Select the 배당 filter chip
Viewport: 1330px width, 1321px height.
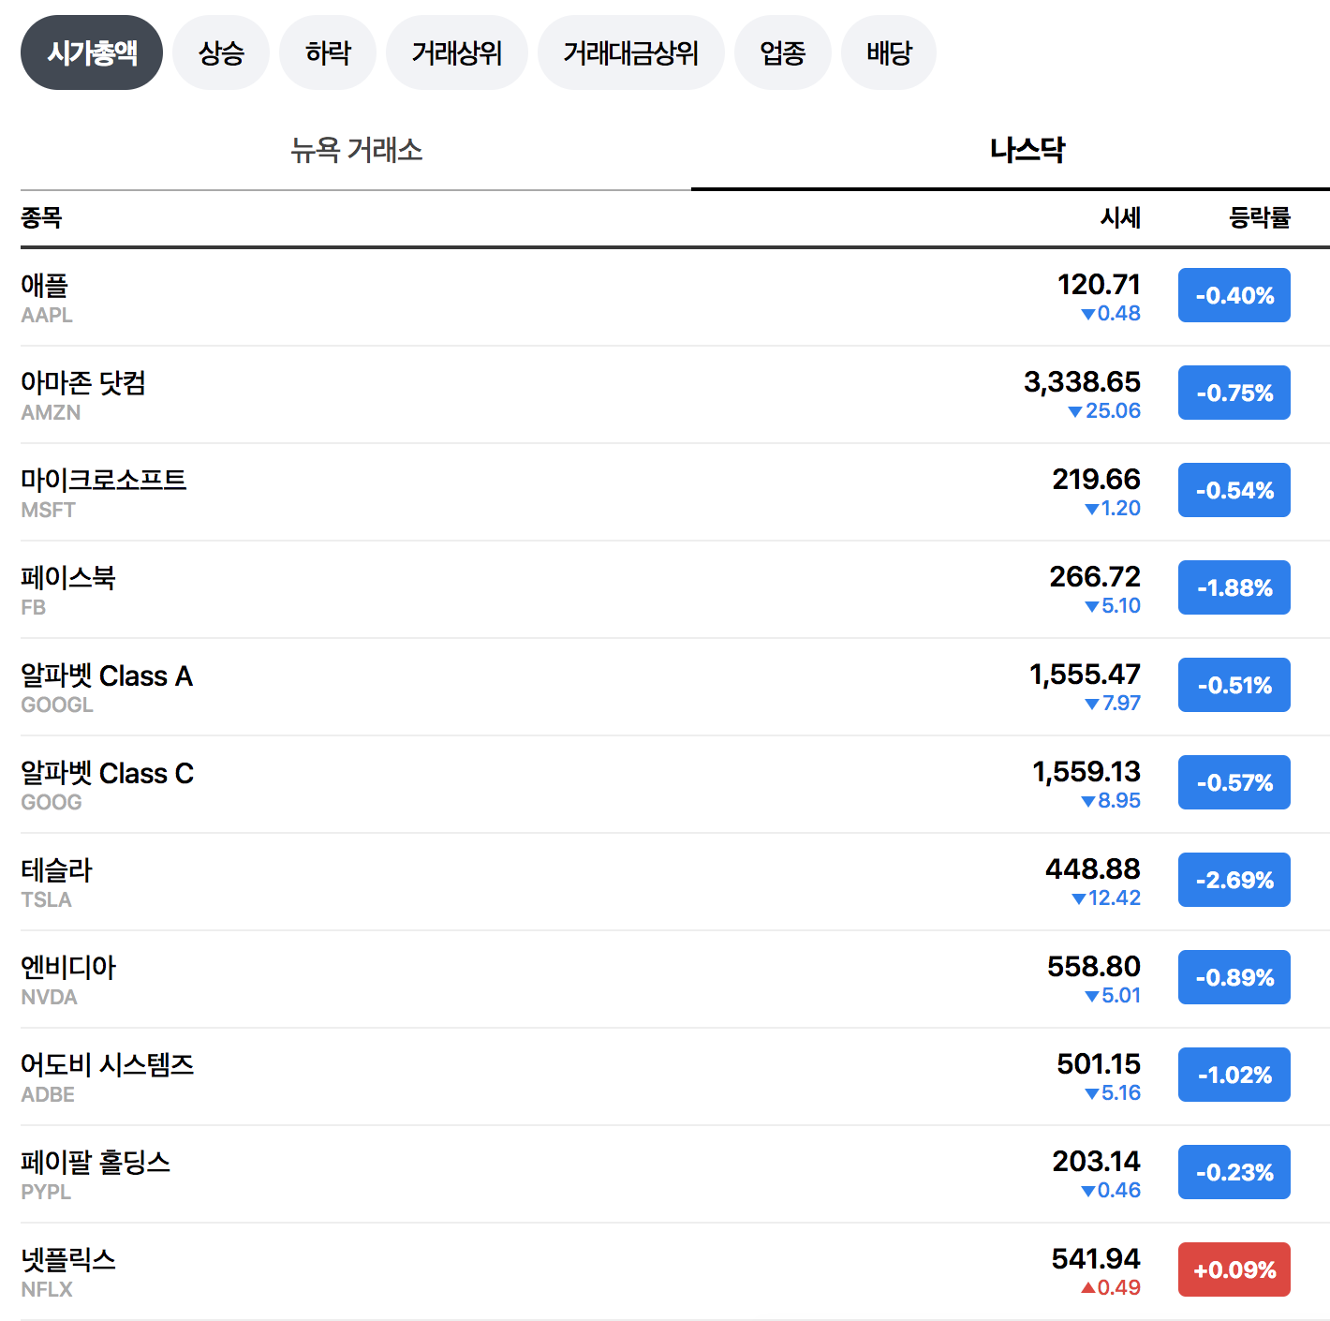point(888,52)
